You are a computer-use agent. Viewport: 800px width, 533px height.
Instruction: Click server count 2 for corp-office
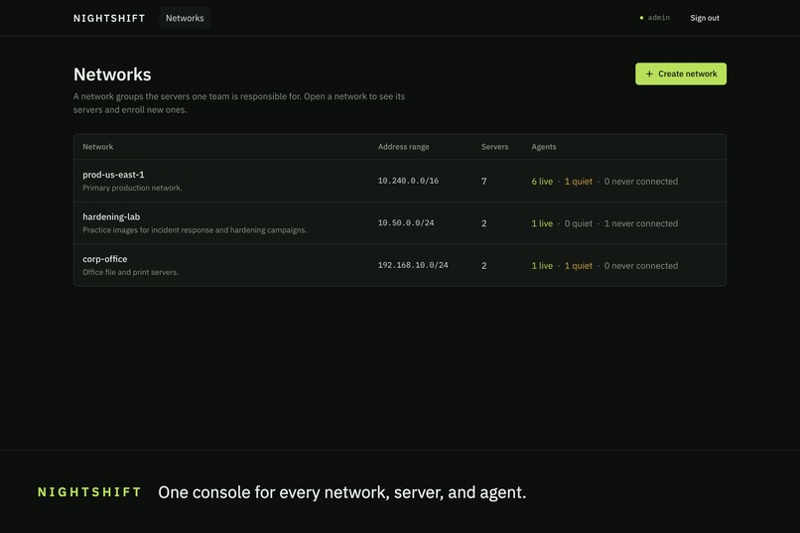tap(483, 266)
